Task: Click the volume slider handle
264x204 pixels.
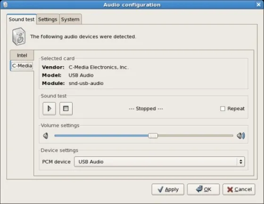Action: pos(153,136)
